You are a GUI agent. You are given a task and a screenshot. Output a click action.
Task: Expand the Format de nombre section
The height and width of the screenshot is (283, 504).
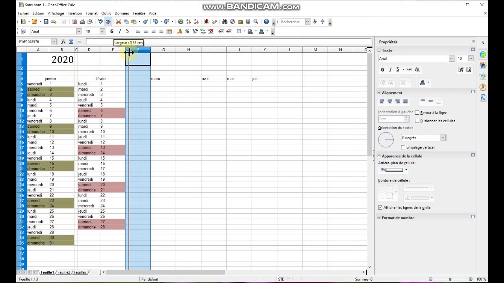(x=379, y=218)
